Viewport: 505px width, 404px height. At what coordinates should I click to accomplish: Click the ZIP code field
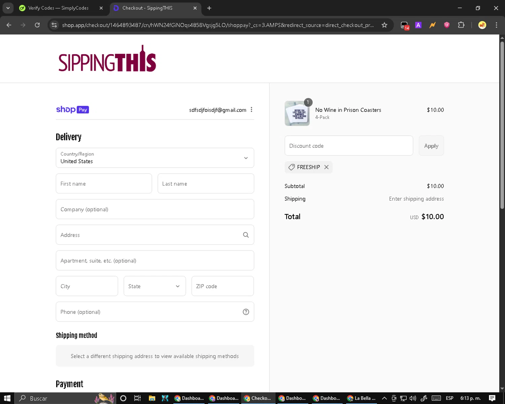pos(223,286)
